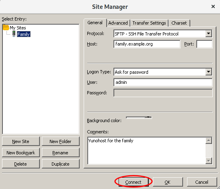This screenshot has height=189, width=220.
Task: Open the Charset tab
Action: pos(179,23)
